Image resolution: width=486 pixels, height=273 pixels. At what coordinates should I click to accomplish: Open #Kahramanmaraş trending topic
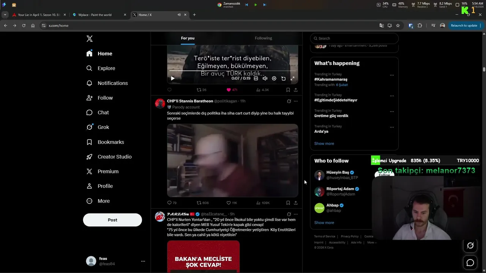click(x=331, y=79)
